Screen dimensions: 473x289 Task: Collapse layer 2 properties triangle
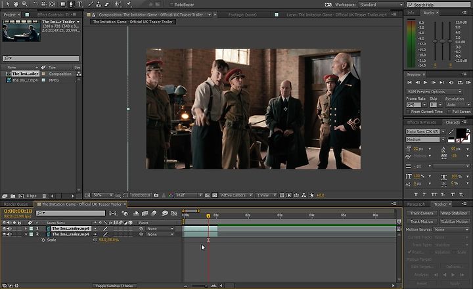coord(26,234)
